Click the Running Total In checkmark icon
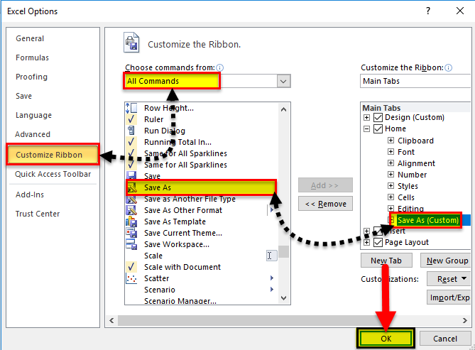475x350 pixels. [131, 142]
